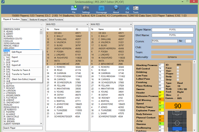This screenshot has height=132, width=199.
Task: Select W. ROONEY in Team A list
Action: pyautogui.click(x=67, y=98)
